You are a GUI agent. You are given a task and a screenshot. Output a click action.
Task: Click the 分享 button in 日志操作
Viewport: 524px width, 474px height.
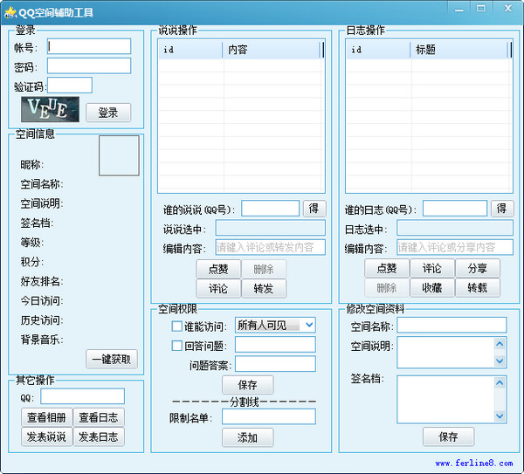[x=478, y=269]
